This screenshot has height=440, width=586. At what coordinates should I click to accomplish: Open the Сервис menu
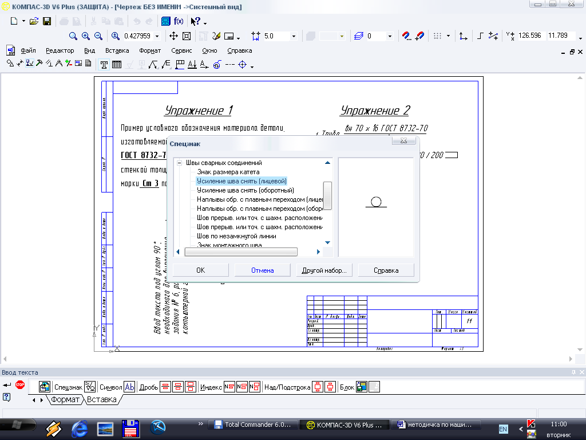[x=181, y=50]
